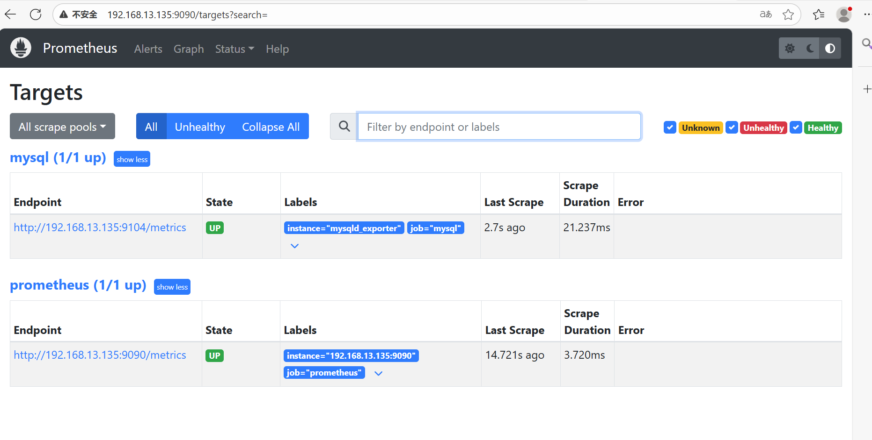The image size is (872, 440).
Task: Click the prometheus (1/1 up) heading
Action: tap(78, 285)
